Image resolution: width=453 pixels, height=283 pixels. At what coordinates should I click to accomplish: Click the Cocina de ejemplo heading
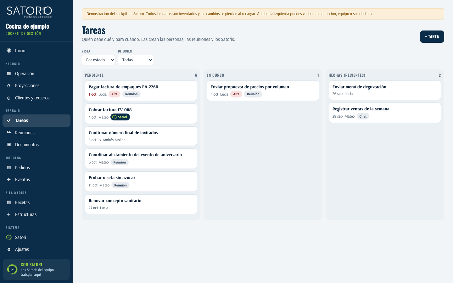[27, 26]
